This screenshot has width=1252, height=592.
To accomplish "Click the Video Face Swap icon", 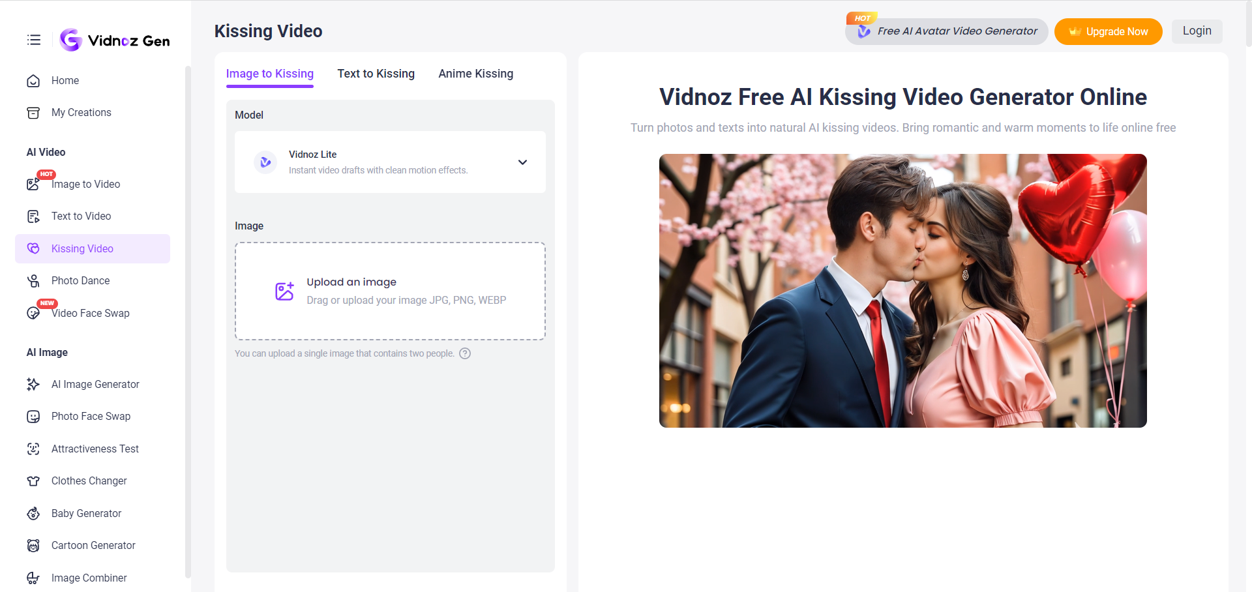I will (x=33, y=314).
